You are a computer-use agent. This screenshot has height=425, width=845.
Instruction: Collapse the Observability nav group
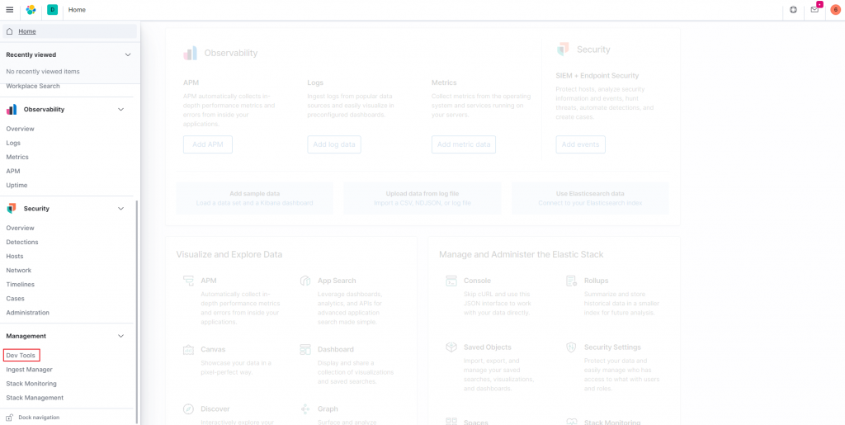pyautogui.click(x=120, y=110)
